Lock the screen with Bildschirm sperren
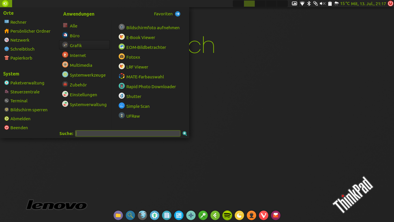 26,110
